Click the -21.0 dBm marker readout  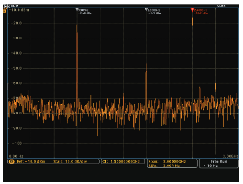tap(85, 13)
